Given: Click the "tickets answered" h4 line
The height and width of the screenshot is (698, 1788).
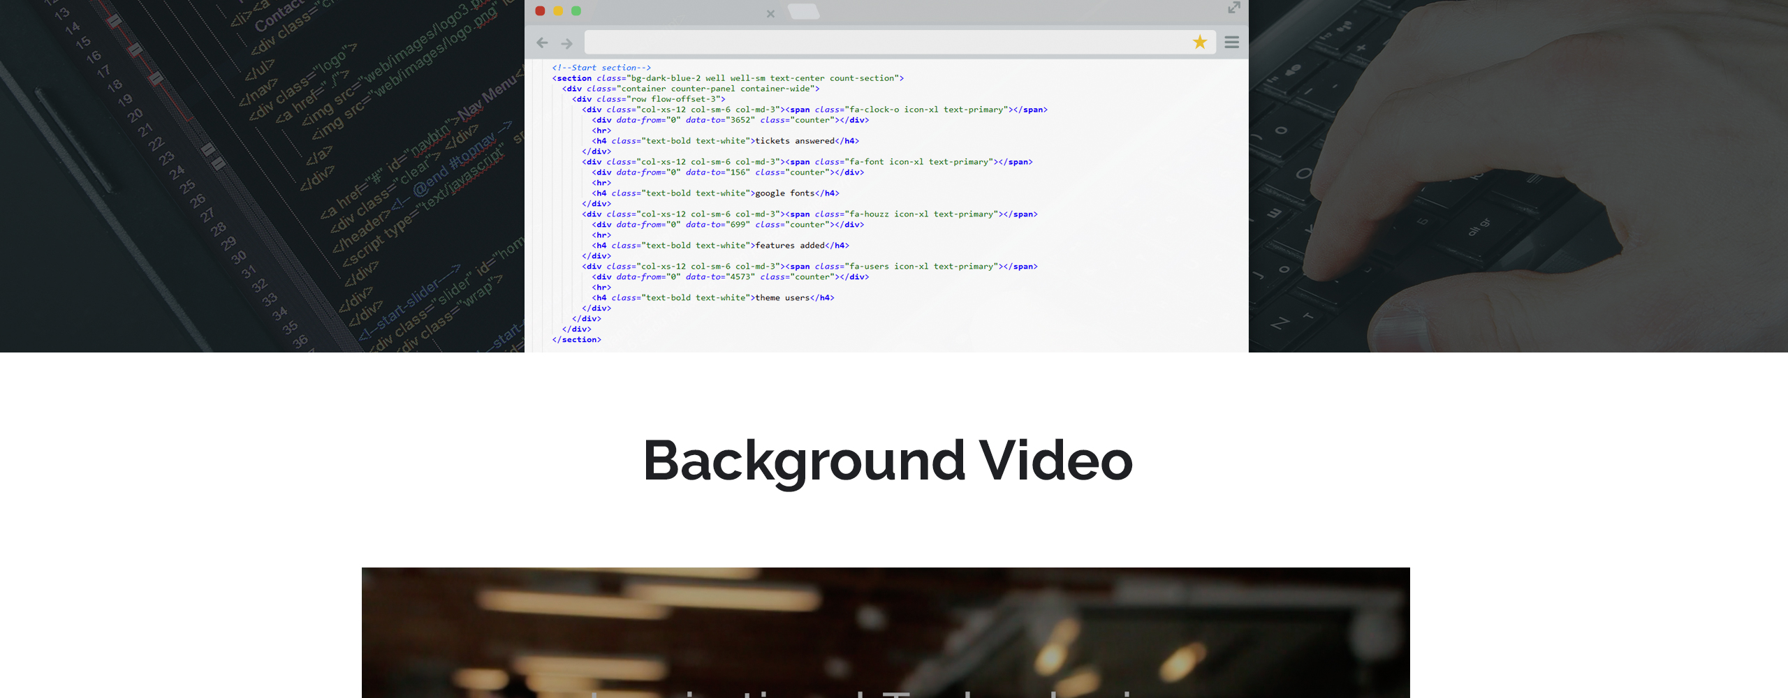Looking at the screenshot, I should [726, 141].
